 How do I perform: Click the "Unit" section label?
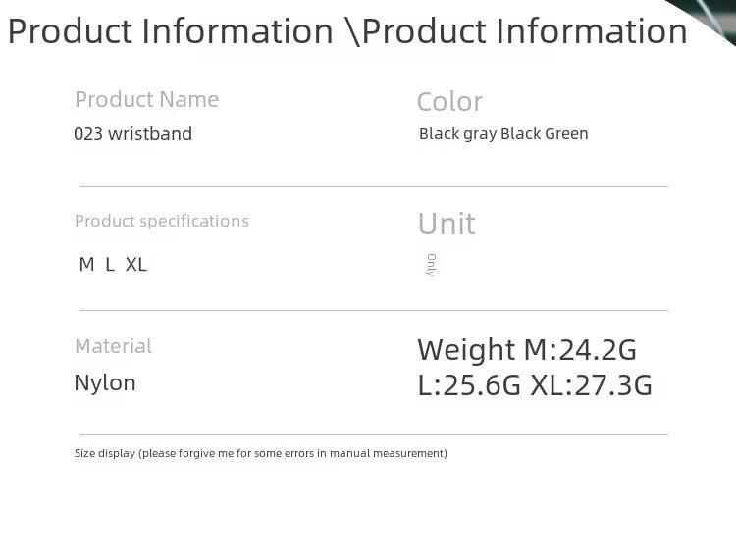pos(446,224)
